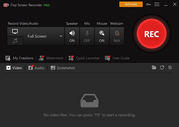Open the User Guide
The width and height of the screenshot is (179, 127).
point(117,58)
